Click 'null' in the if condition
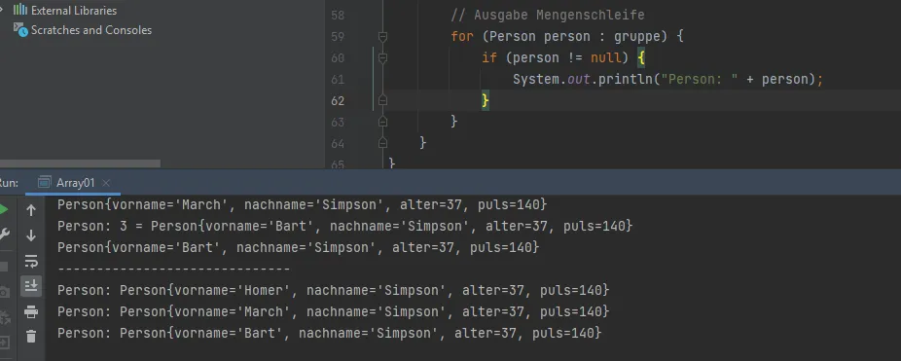The image size is (901, 361). point(605,57)
